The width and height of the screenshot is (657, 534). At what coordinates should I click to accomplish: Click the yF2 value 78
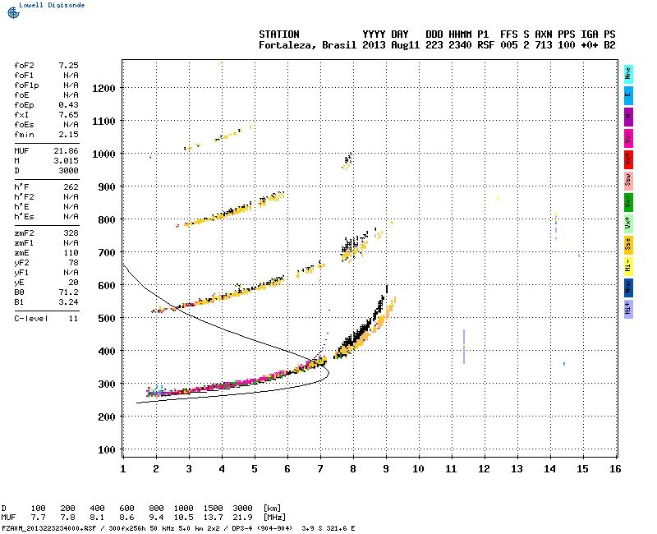[74, 263]
